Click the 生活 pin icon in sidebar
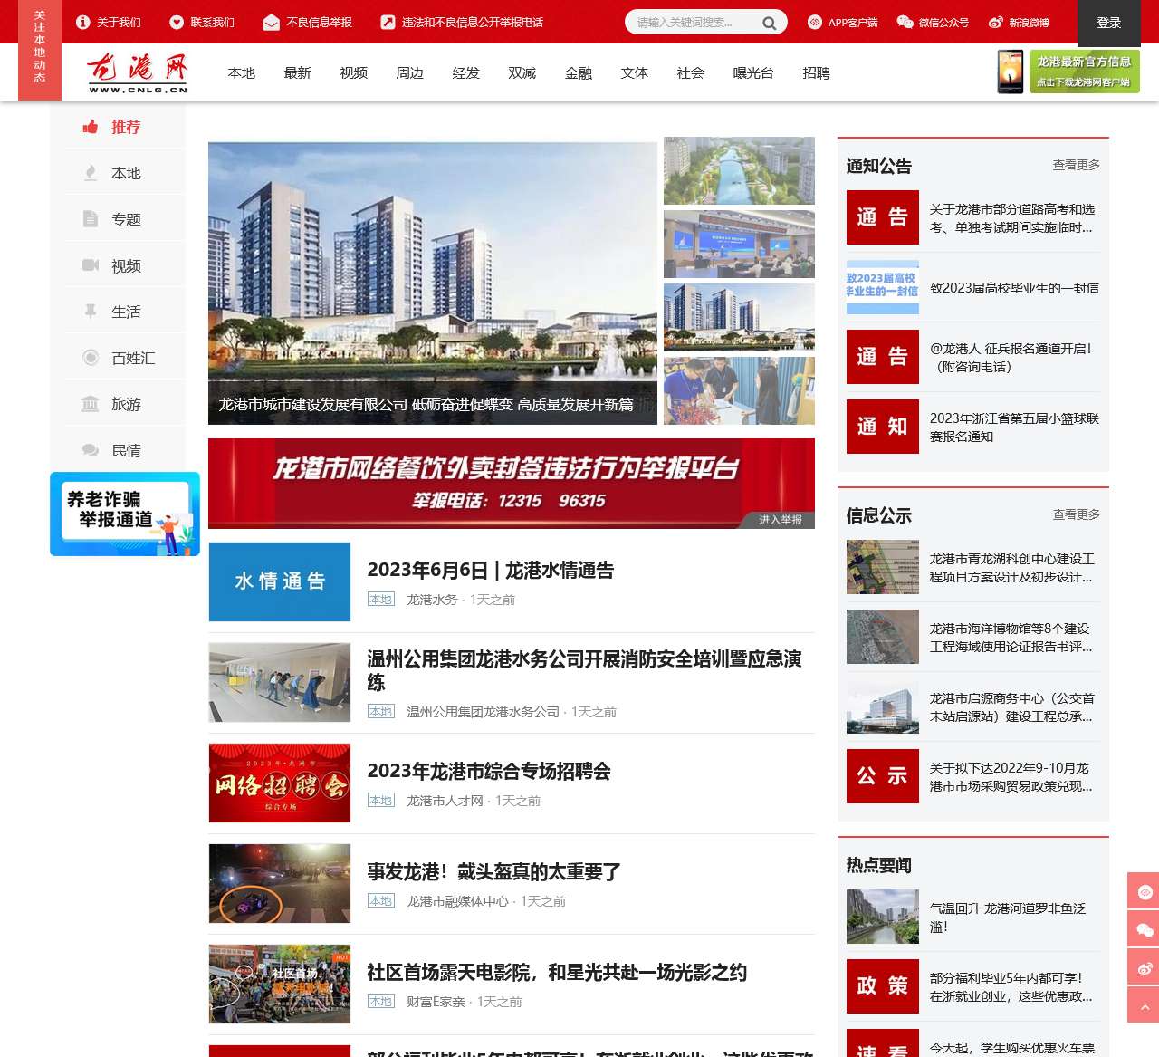This screenshot has height=1057, width=1159. pos(91,312)
